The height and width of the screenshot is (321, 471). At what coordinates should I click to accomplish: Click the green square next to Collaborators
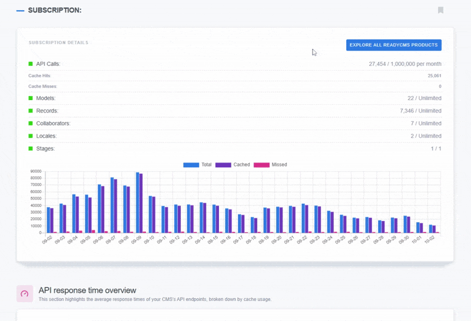pos(31,124)
